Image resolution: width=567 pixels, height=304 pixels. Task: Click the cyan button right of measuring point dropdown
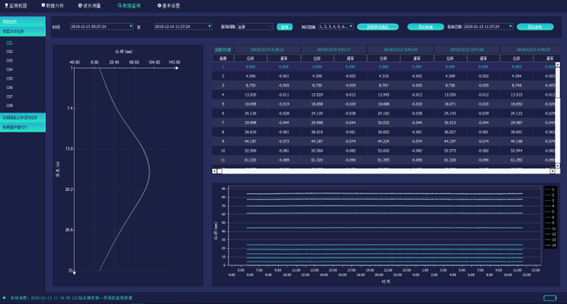pos(378,27)
